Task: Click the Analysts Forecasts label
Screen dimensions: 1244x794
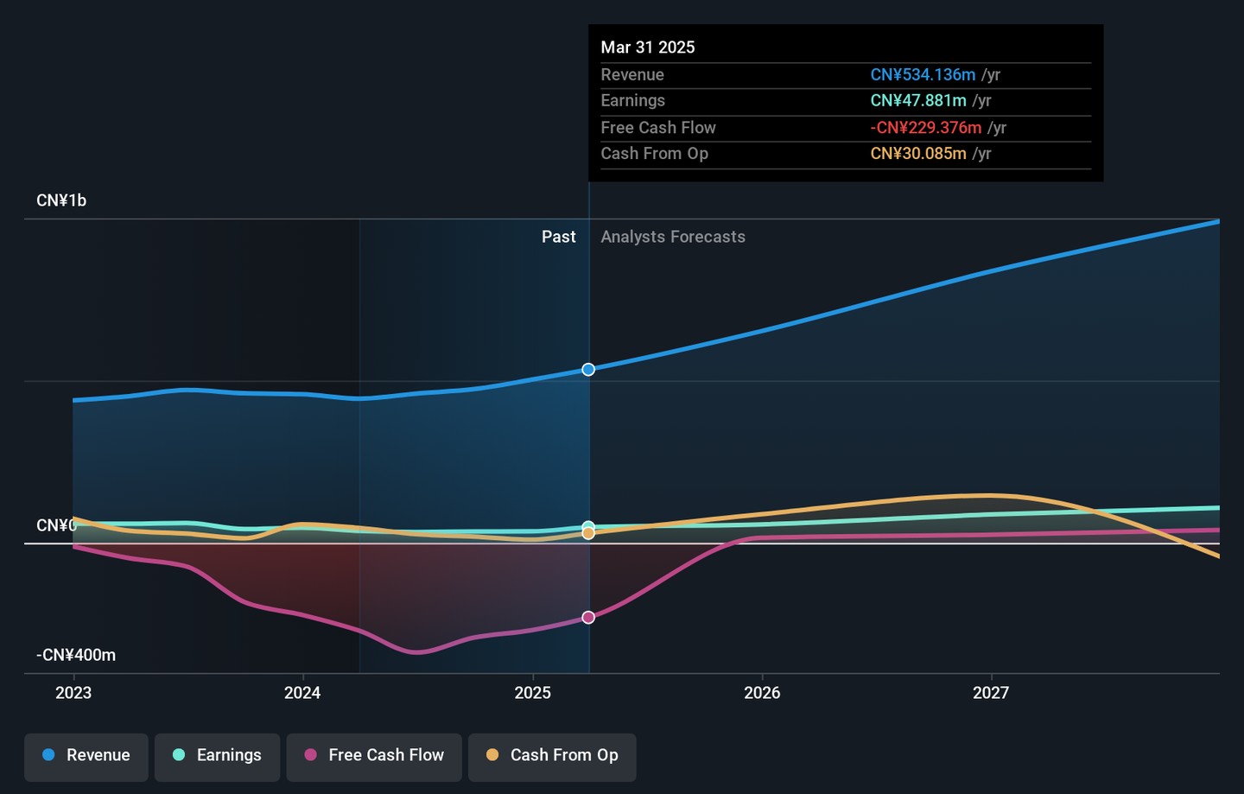Action: (673, 237)
